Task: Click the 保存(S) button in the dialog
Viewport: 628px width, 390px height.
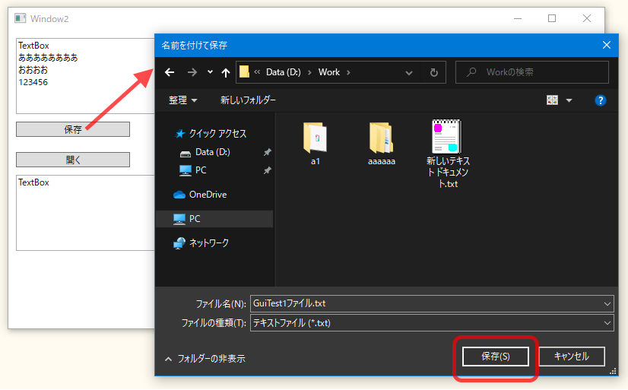Action: 496,357
